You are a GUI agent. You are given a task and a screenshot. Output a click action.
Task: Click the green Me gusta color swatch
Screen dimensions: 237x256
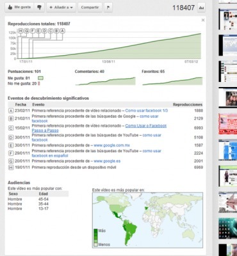point(40,78)
